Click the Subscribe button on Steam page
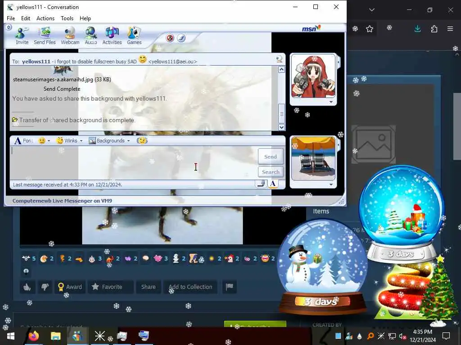This screenshot has width=461, height=345. (255, 324)
